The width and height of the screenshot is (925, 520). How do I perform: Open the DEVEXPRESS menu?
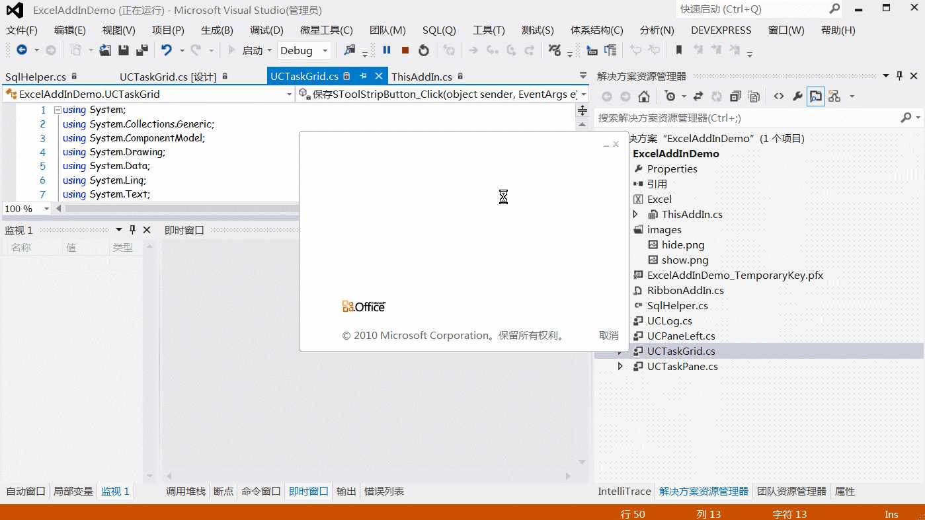(x=721, y=30)
